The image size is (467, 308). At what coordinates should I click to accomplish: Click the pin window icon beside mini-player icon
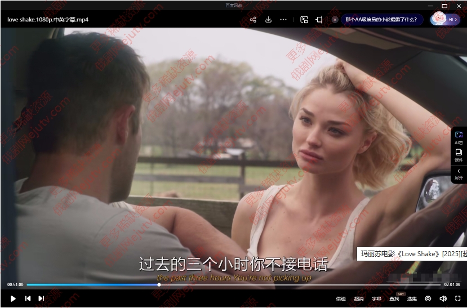319,20
